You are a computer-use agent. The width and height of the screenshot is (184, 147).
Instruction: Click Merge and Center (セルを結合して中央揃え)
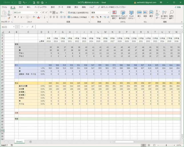click(79, 17)
